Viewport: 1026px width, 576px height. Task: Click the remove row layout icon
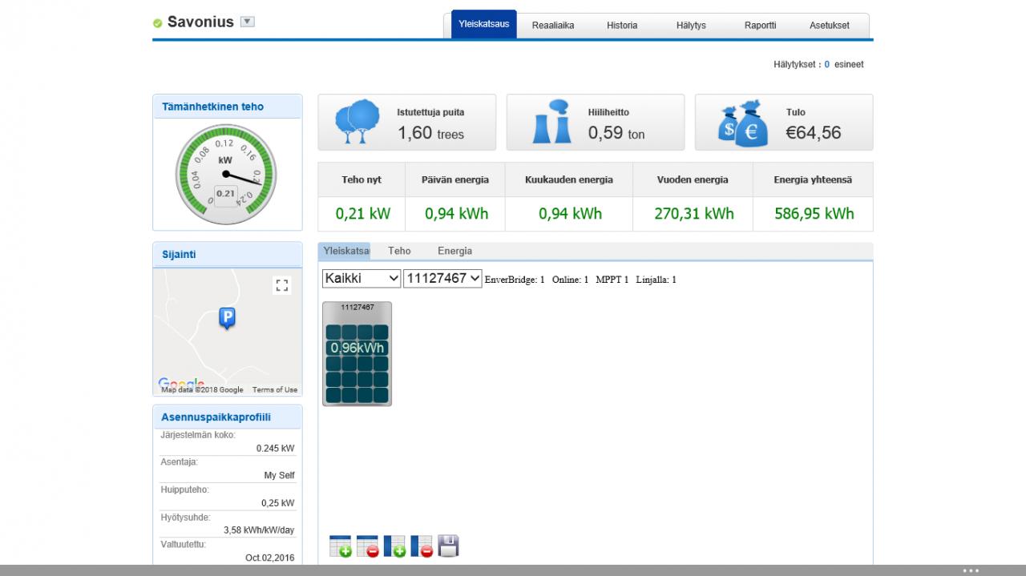point(368,546)
